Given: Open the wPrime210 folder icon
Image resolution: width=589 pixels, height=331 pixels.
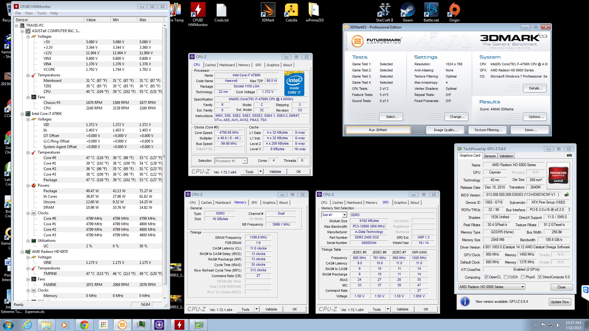Looking at the screenshot, I should click(314, 12).
